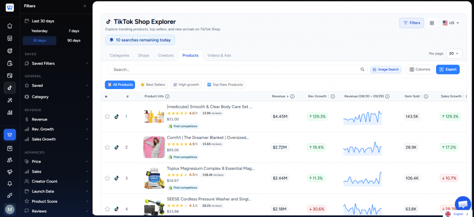
Task: Toggle the Best Sellers filter chip
Action: click(153, 84)
